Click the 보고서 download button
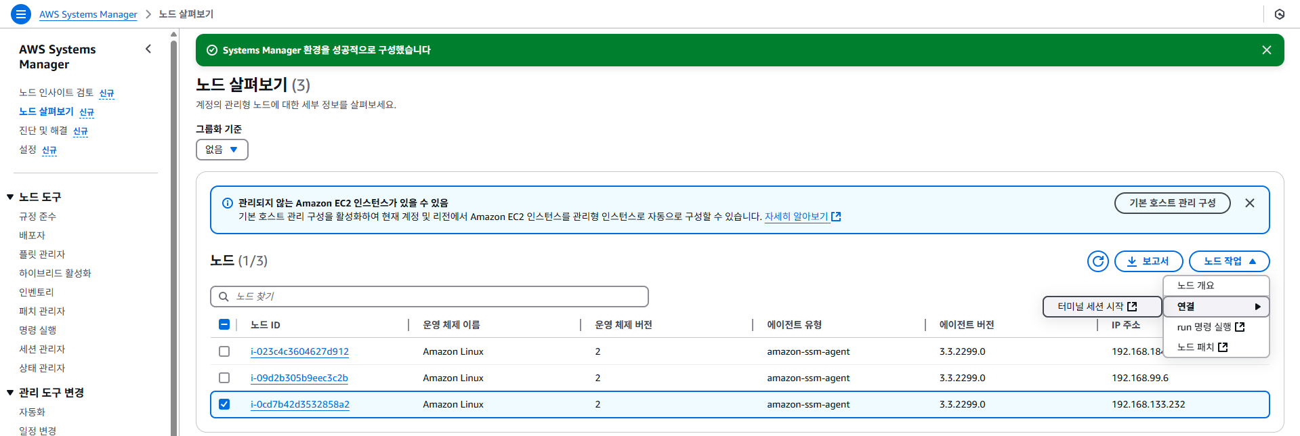The image size is (1300, 436). 1148,261
